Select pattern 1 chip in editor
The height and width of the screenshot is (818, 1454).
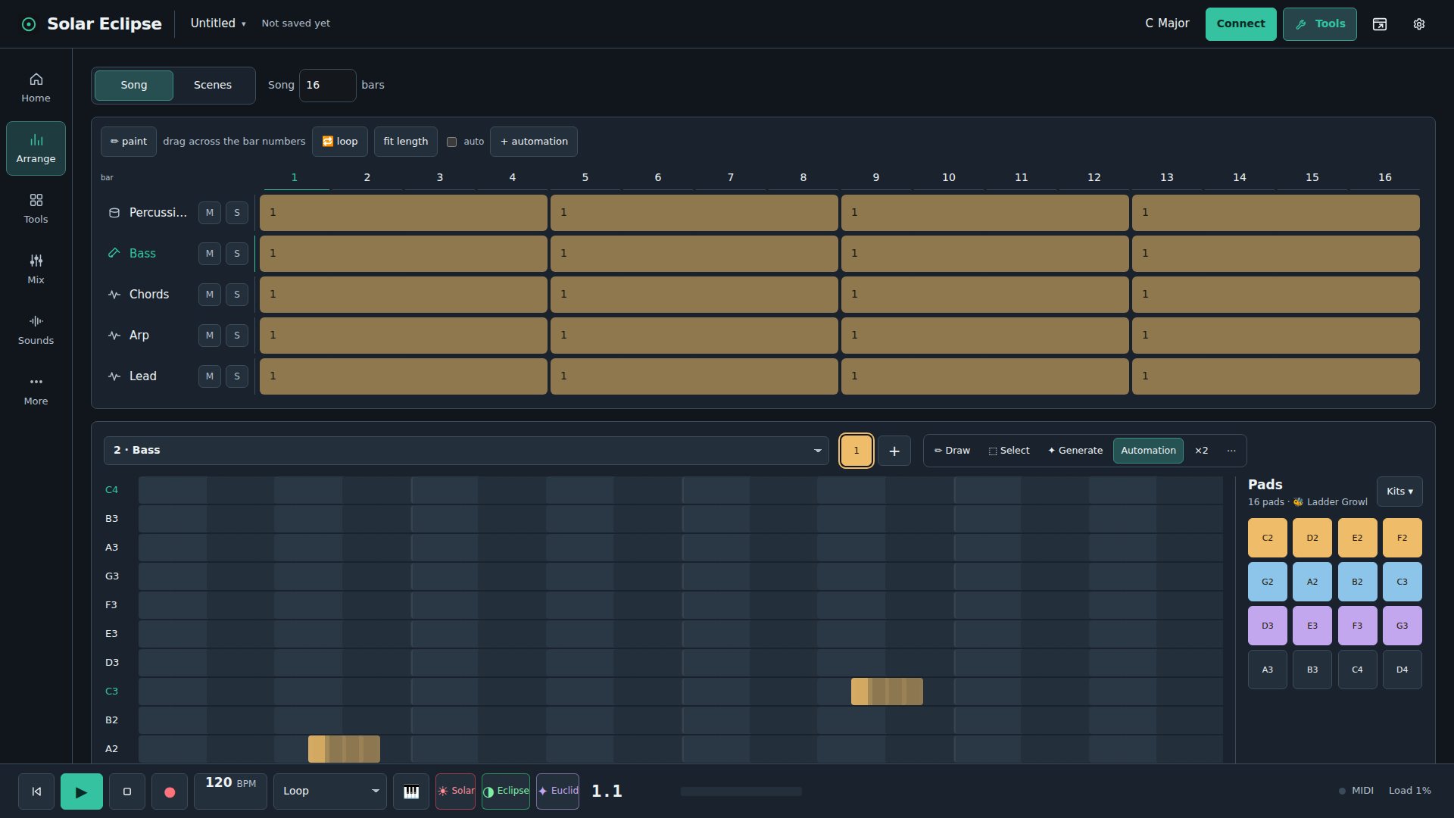tap(856, 451)
